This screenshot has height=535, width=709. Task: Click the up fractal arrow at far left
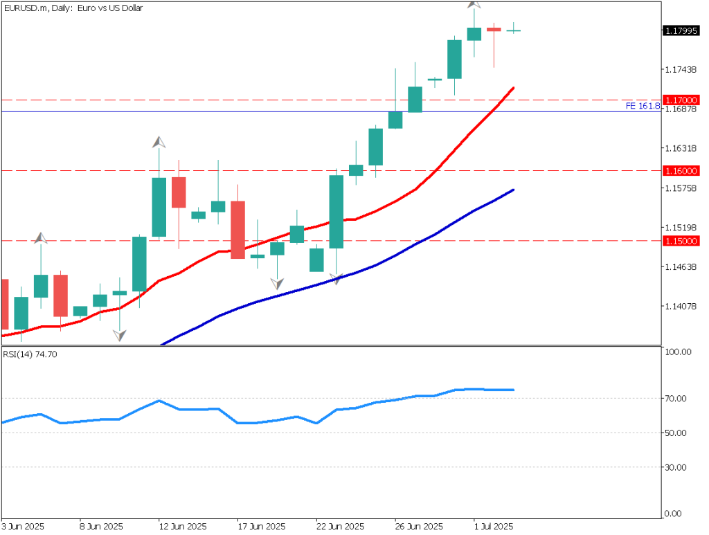(41, 238)
